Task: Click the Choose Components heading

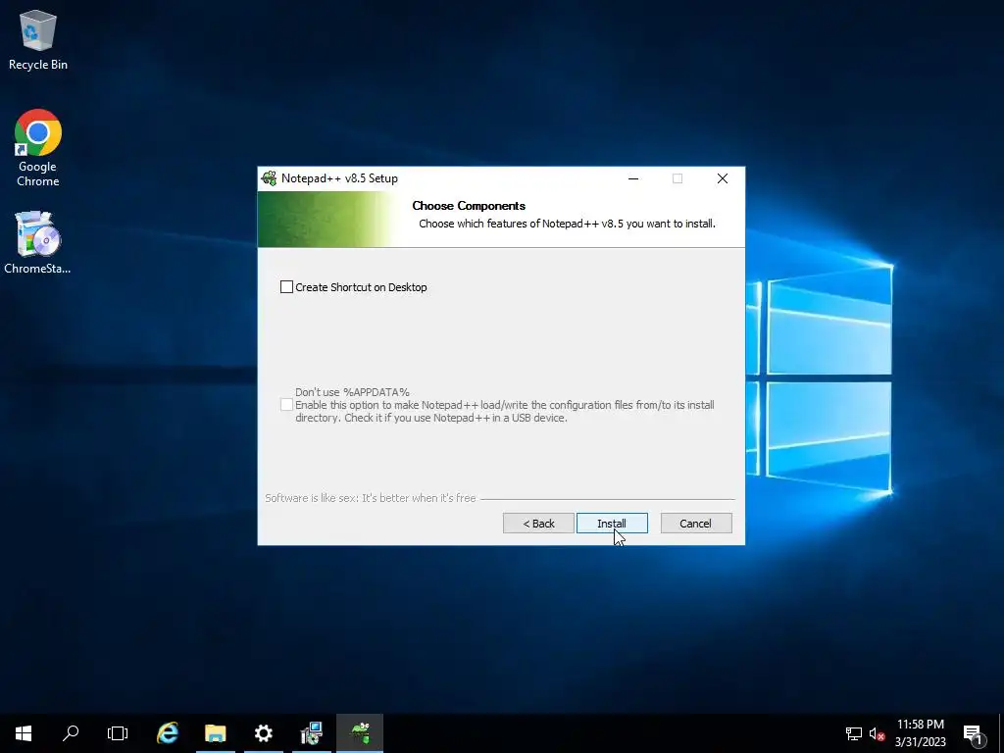Action: pyautogui.click(x=469, y=206)
